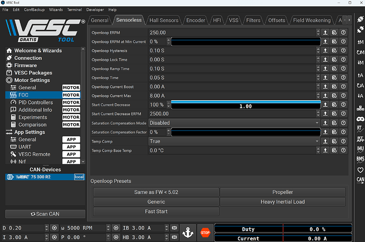Run the RPM play button beside 5000 RPM

116,228
